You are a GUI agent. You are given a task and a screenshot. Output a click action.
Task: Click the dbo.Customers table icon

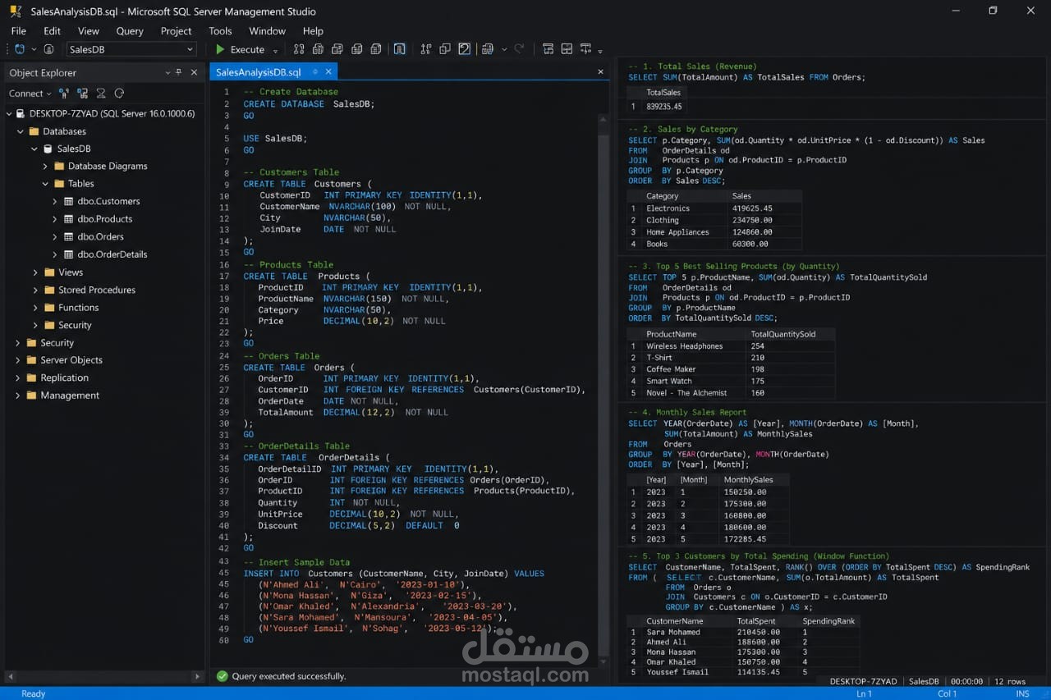coord(68,201)
